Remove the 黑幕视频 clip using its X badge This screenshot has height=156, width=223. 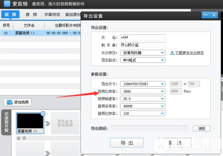point(42,114)
